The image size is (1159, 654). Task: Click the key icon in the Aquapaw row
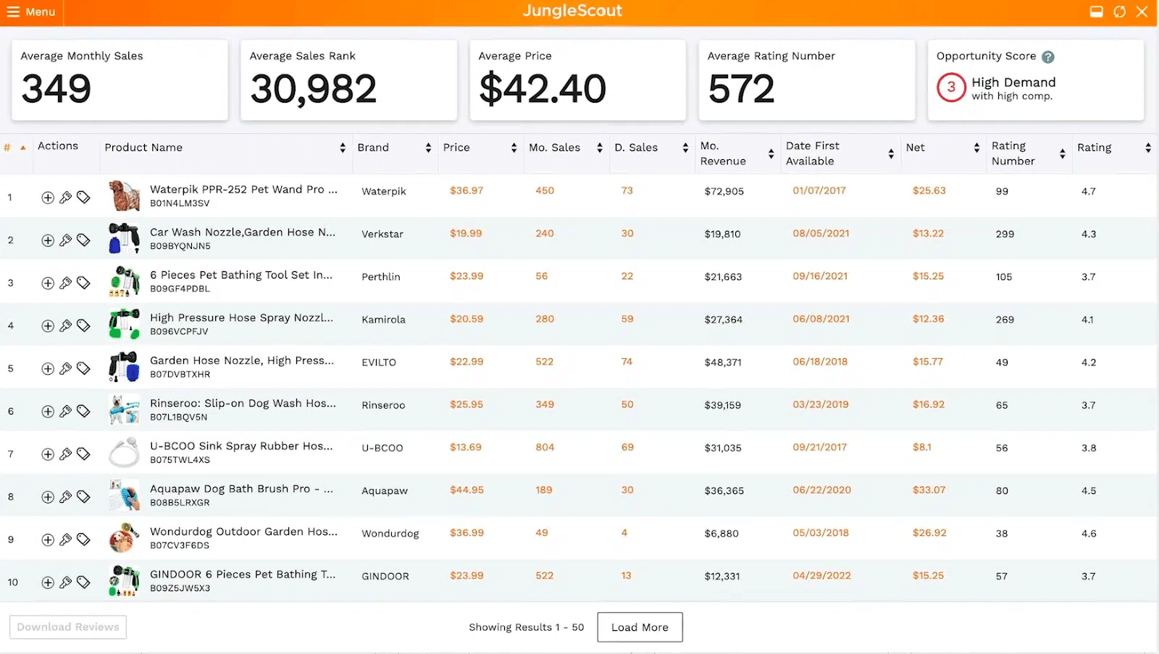point(65,497)
